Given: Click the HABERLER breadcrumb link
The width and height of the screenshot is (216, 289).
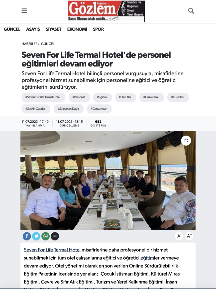Looking at the screenshot, I should click(29, 44).
